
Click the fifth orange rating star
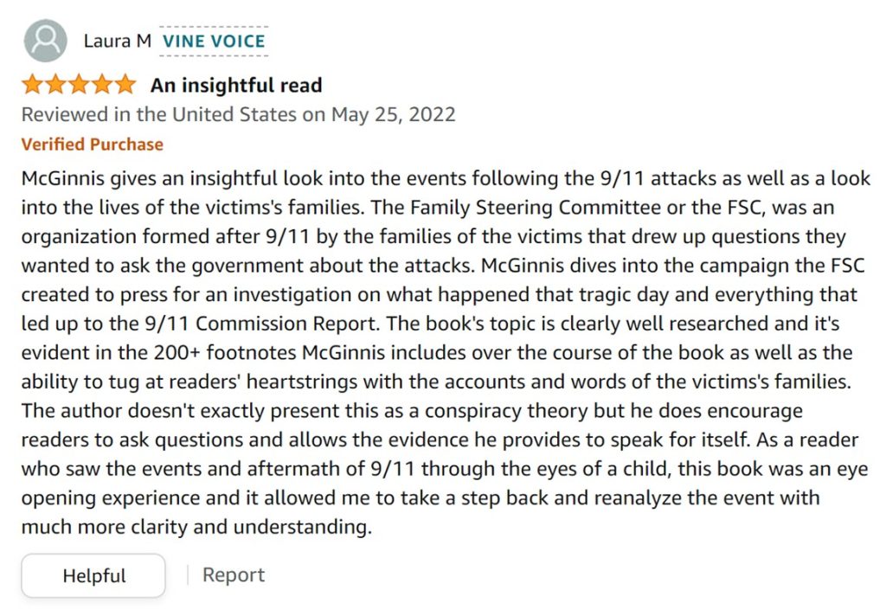[125, 85]
